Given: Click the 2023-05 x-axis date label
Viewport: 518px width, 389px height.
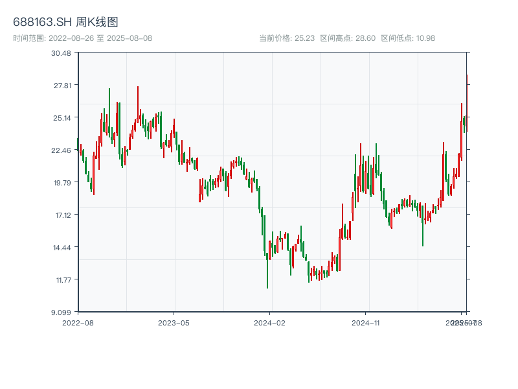Looking at the screenshot, I should coord(174,322).
